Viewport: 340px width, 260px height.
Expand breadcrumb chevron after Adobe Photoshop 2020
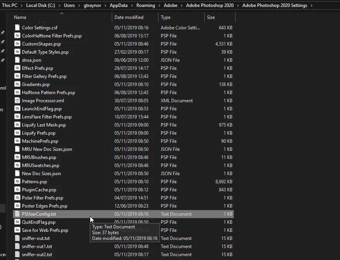(x=238, y=5)
